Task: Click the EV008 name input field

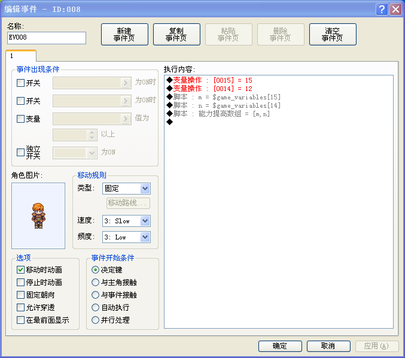Action: tap(47, 38)
